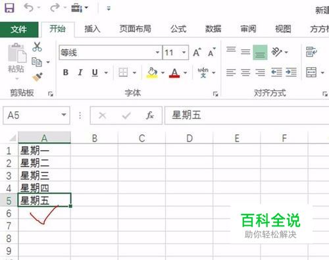Open the 文件 menu
Screen dimensions: 329x260
[x=19, y=29]
